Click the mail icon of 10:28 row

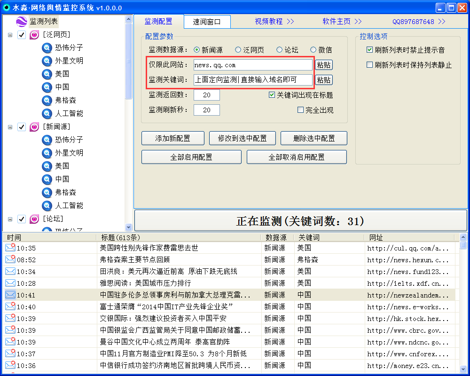coord(10,283)
